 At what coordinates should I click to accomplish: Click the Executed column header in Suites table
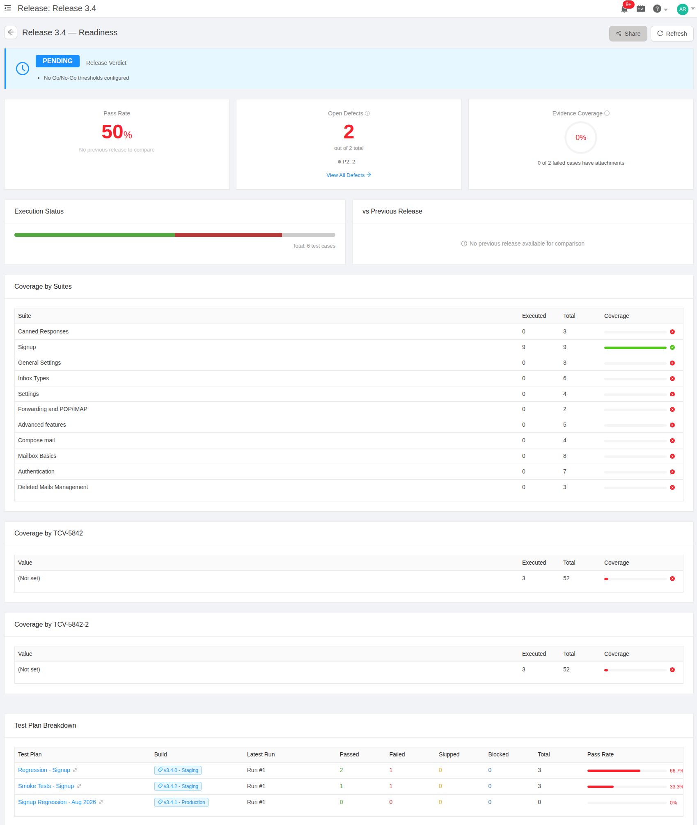point(534,316)
